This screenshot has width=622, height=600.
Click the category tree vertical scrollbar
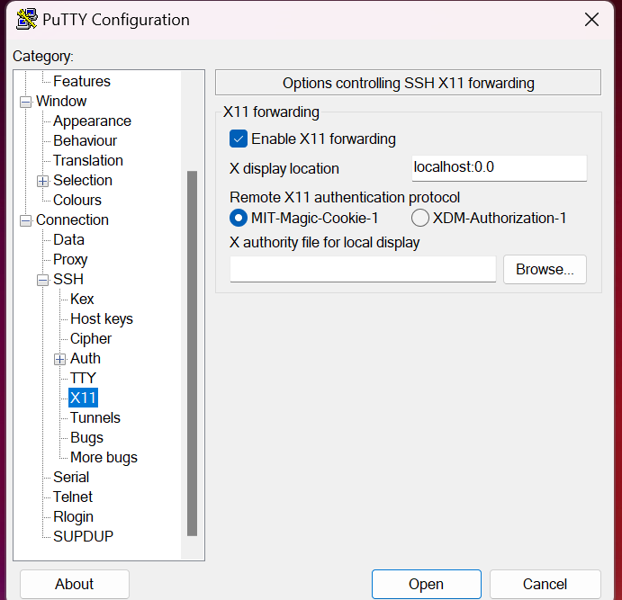tap(193, 354)
